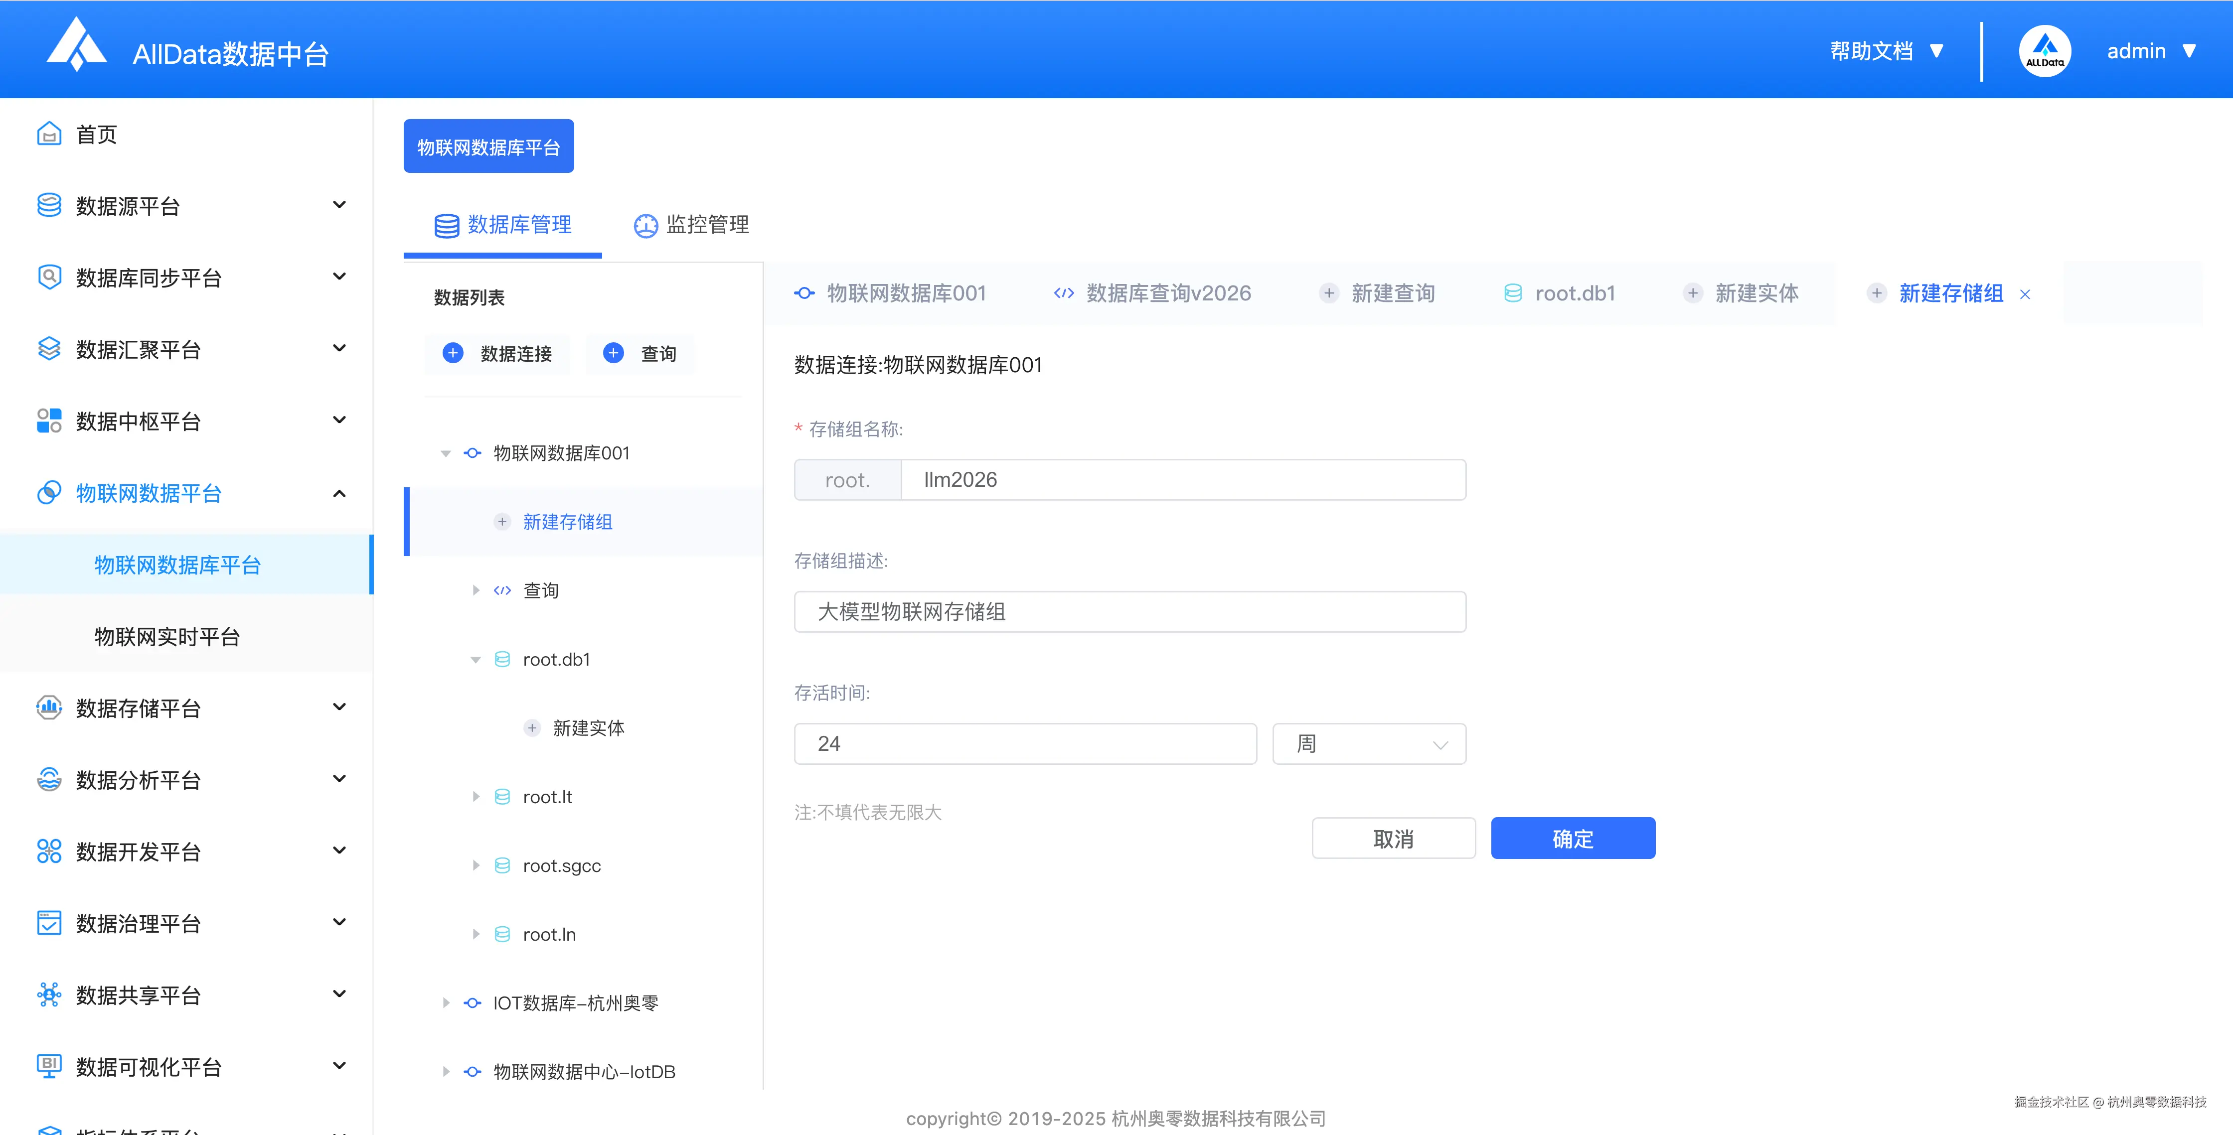The height and width of the screenshot is (1135, 2233).
Task: Open the 周 time unit dropdown
Action: tap(1369, 744)
